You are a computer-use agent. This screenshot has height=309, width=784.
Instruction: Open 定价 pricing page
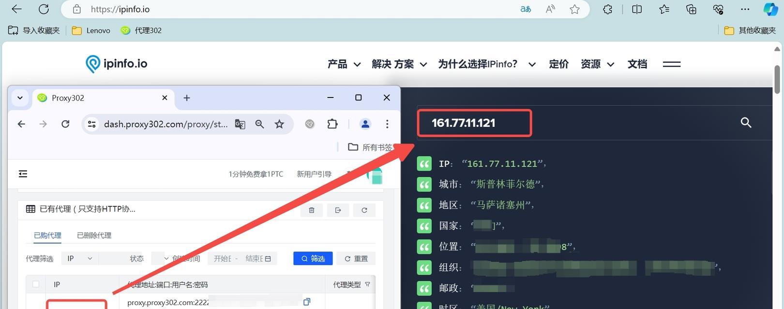(558, 64)
